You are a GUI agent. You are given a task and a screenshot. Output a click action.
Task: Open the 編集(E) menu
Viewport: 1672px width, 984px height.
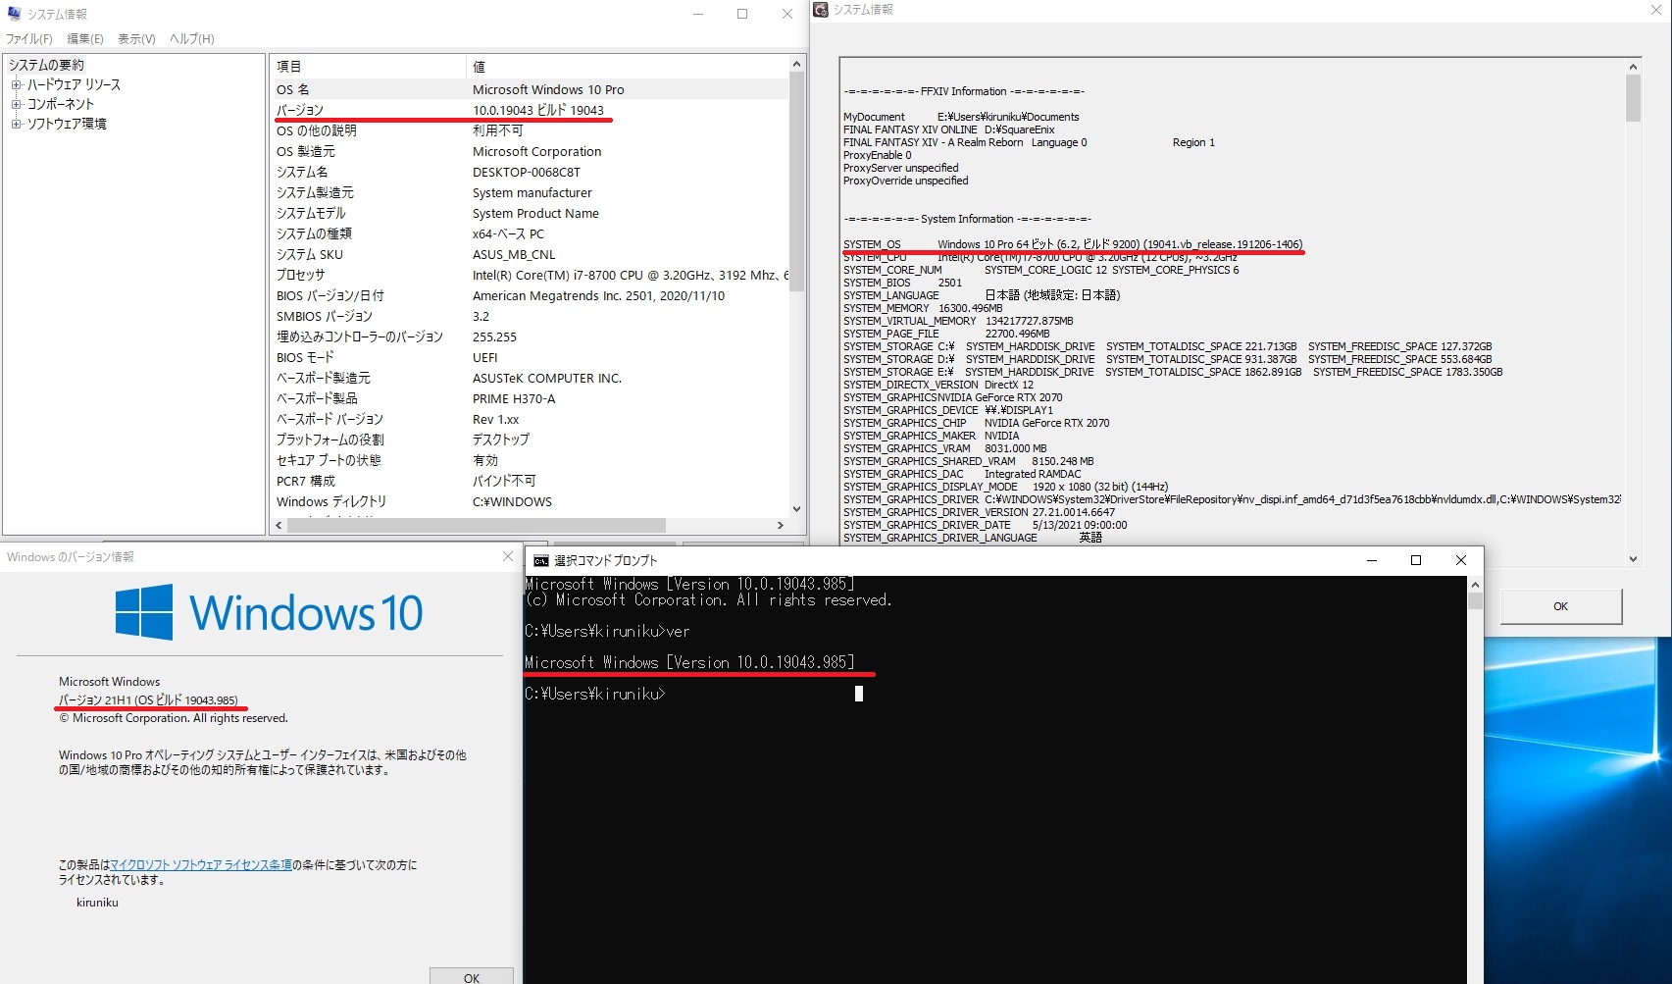(85, 38)
